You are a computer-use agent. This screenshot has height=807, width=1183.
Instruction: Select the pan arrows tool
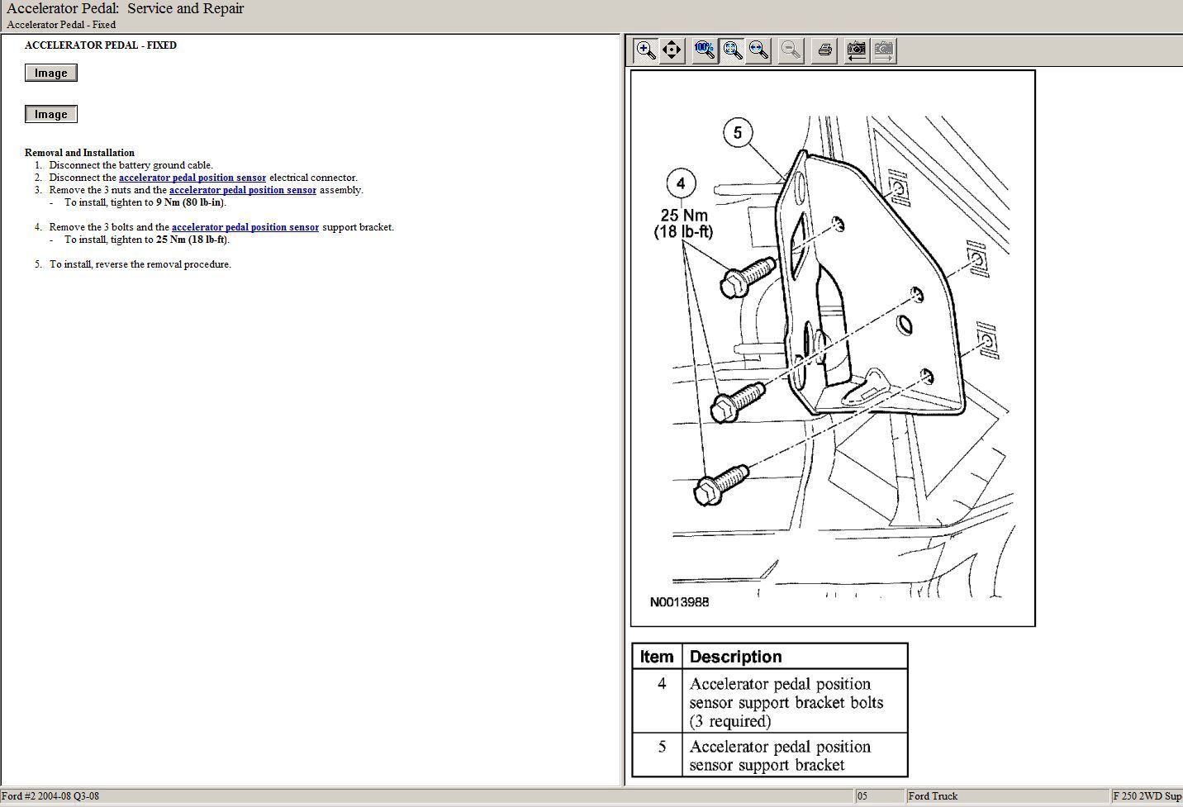(672, 50)
